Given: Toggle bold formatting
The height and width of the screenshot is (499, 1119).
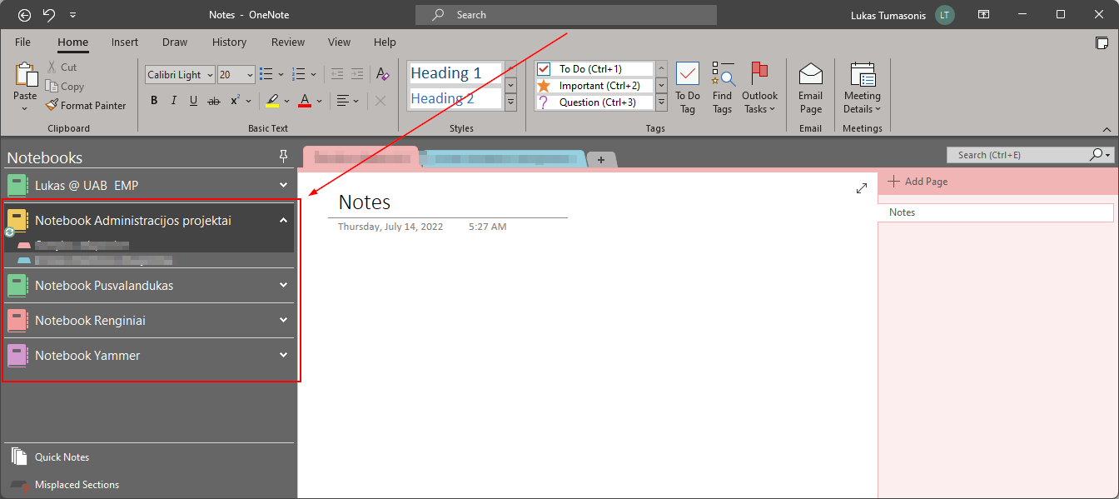Looking at the screenshot, I should click(154, 101).
